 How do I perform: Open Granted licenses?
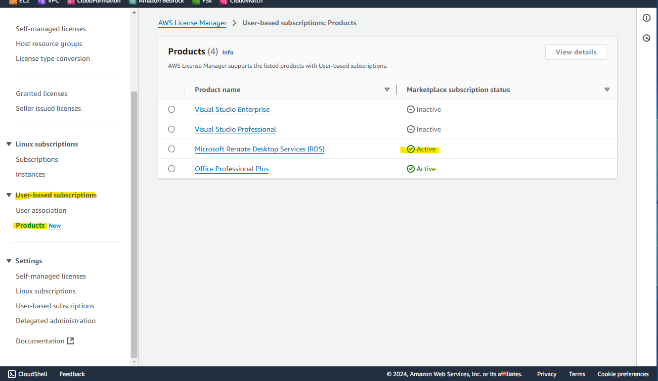[x=42, y=94]
